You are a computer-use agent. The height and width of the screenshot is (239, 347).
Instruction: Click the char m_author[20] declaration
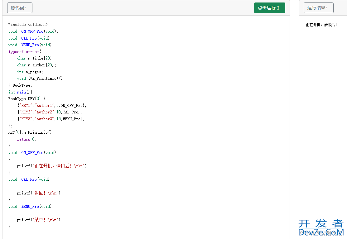click(36, 65)
